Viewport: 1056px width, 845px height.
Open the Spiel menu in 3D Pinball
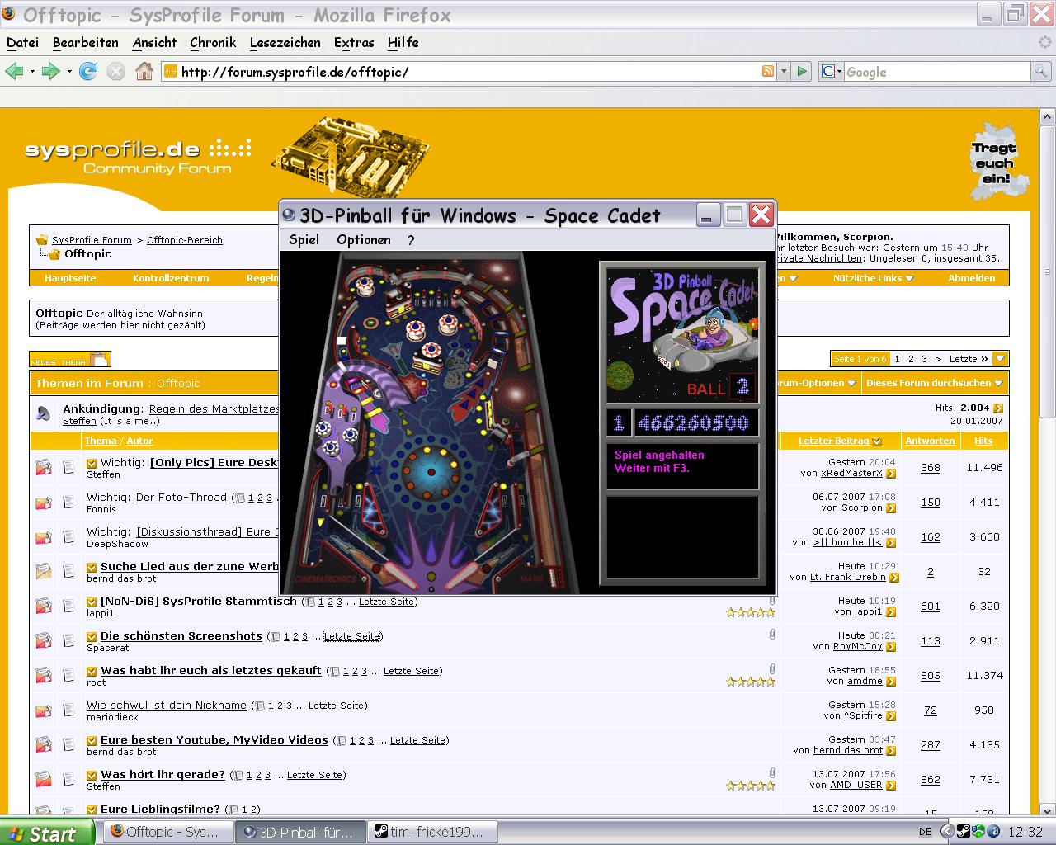304,240
